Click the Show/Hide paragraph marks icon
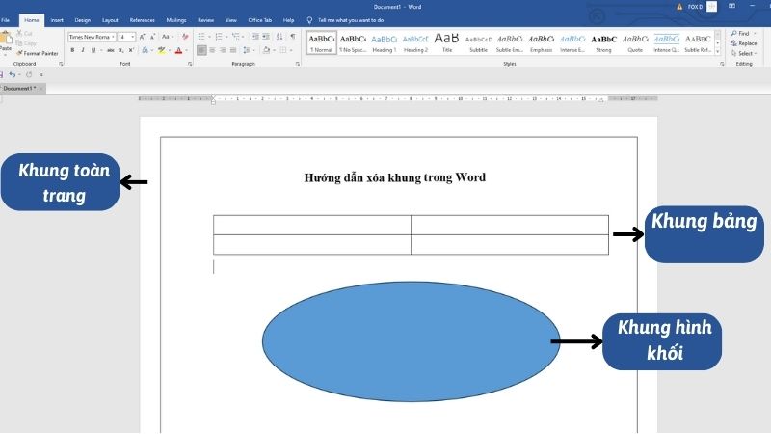The width and height of the screenshot is (771, 434). click(293, 37)
